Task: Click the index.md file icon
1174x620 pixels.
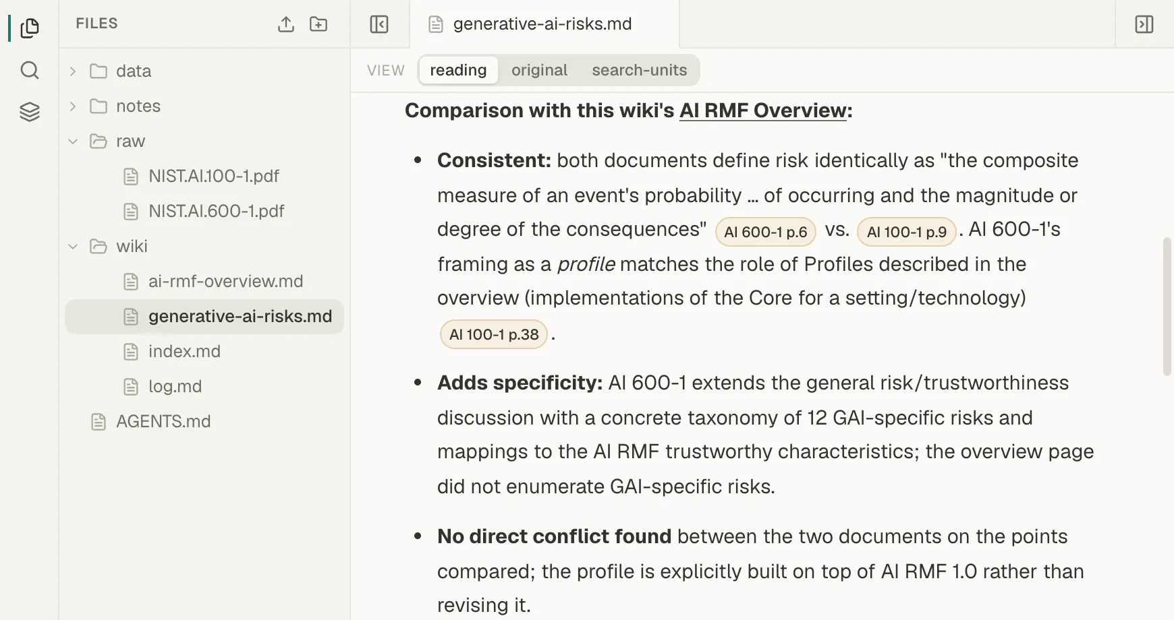Action: point(131,352)
